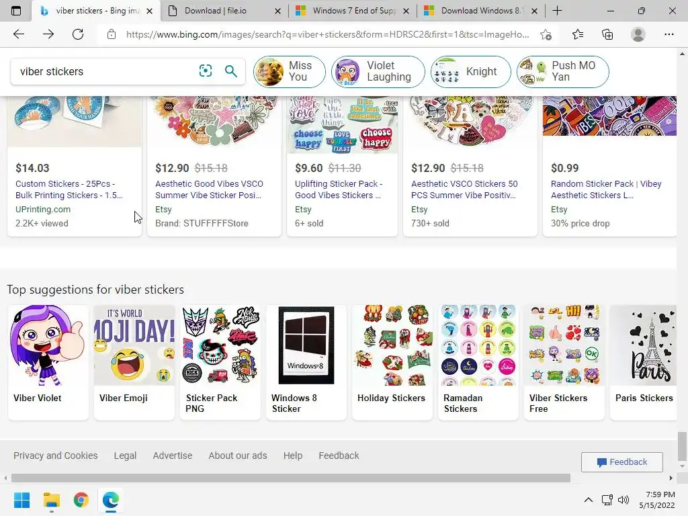
Task: Open Uplifting Sticker Pack product link
Action: (339, 189)
